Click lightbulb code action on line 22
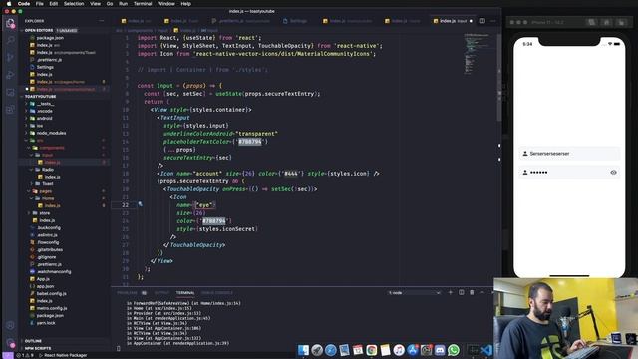The height and width of the screenshot is (359, 638). [140, 204]
